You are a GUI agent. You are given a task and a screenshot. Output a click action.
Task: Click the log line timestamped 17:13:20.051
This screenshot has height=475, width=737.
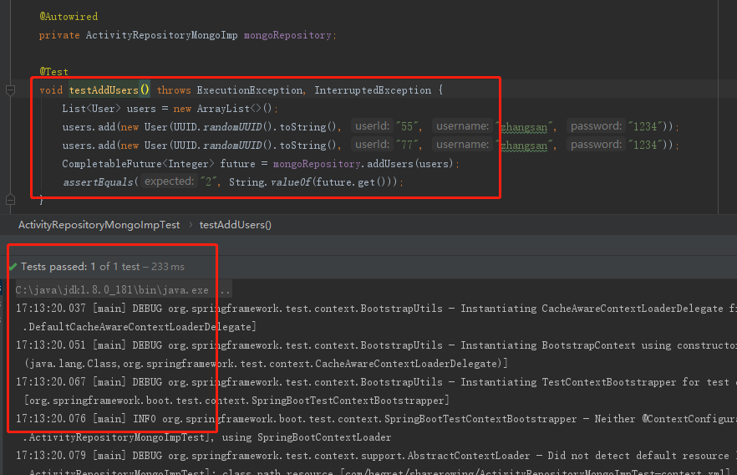click(376, 345)
